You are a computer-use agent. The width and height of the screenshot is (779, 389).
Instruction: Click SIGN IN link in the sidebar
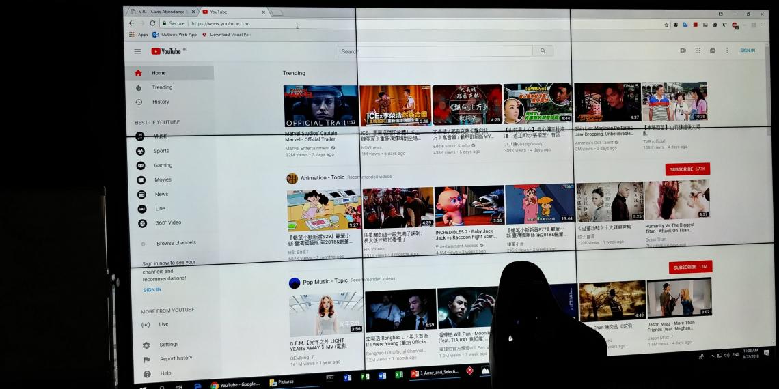click(152, 290)
